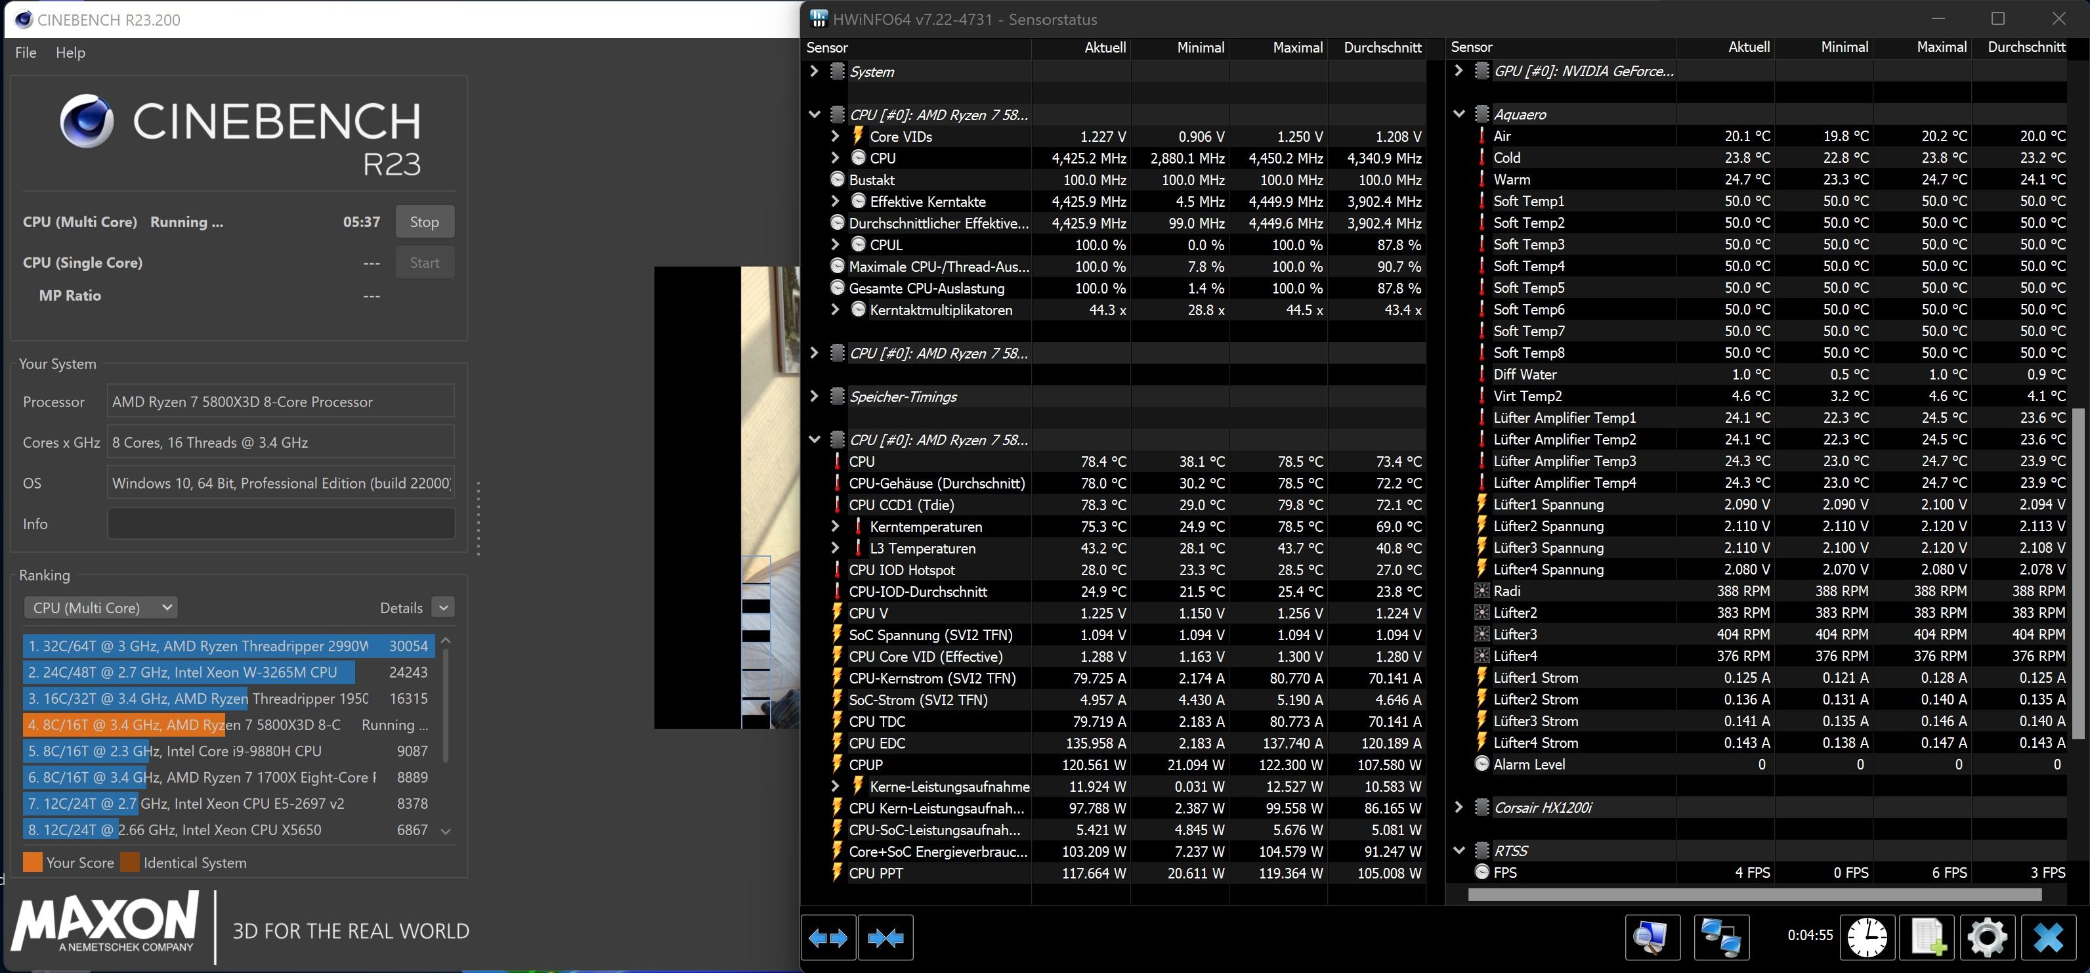Click the System group chip icon

click(x=838, y=72)
